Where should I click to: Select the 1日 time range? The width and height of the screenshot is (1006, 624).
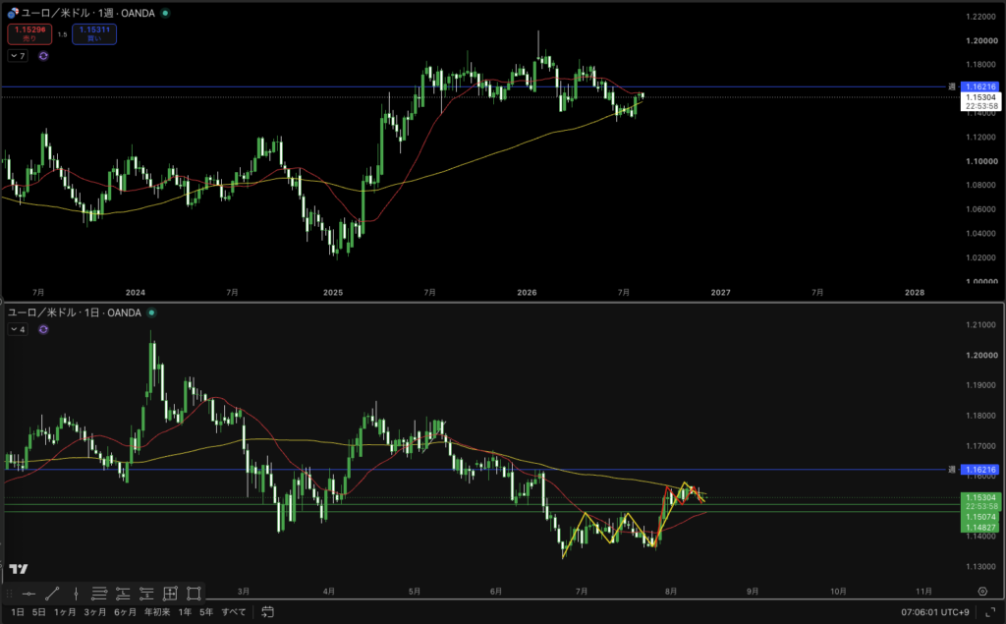[18, 612]
